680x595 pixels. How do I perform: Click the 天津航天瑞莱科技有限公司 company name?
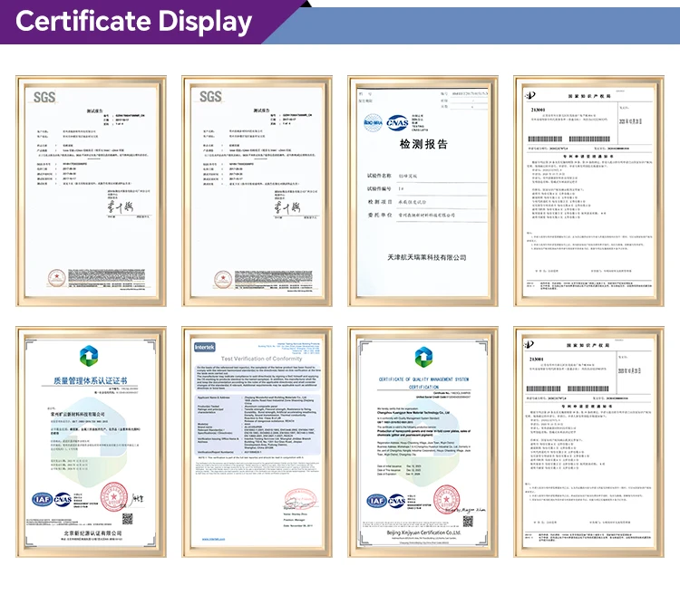pos(423,257)
